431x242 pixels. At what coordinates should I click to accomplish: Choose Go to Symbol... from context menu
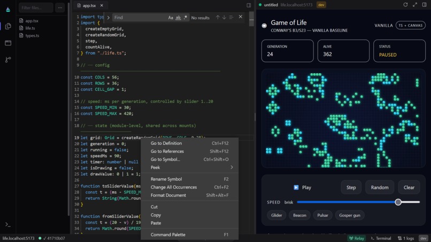189,159
